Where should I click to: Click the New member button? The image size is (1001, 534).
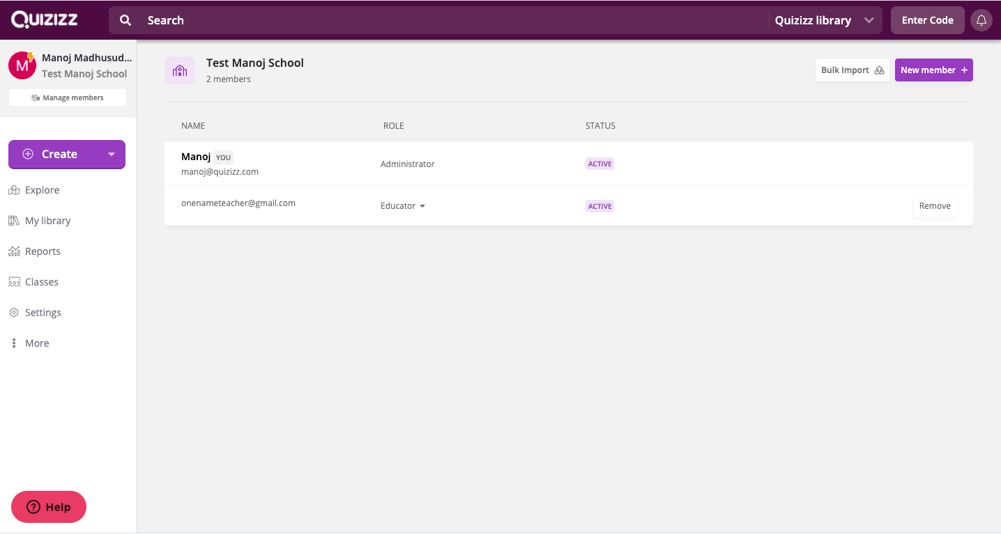click(x=933, y=70)
